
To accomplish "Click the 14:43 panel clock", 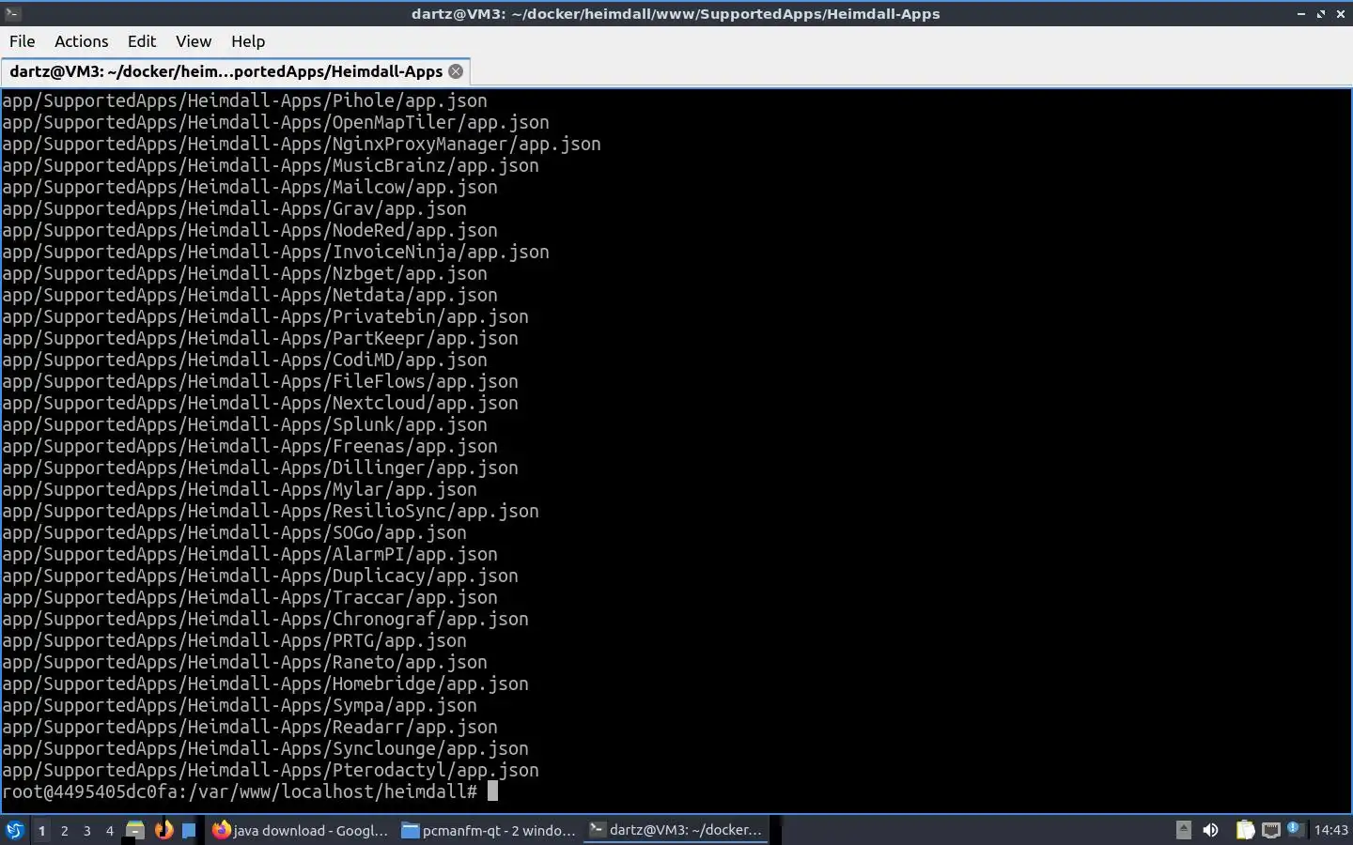I will [1330, 830].
